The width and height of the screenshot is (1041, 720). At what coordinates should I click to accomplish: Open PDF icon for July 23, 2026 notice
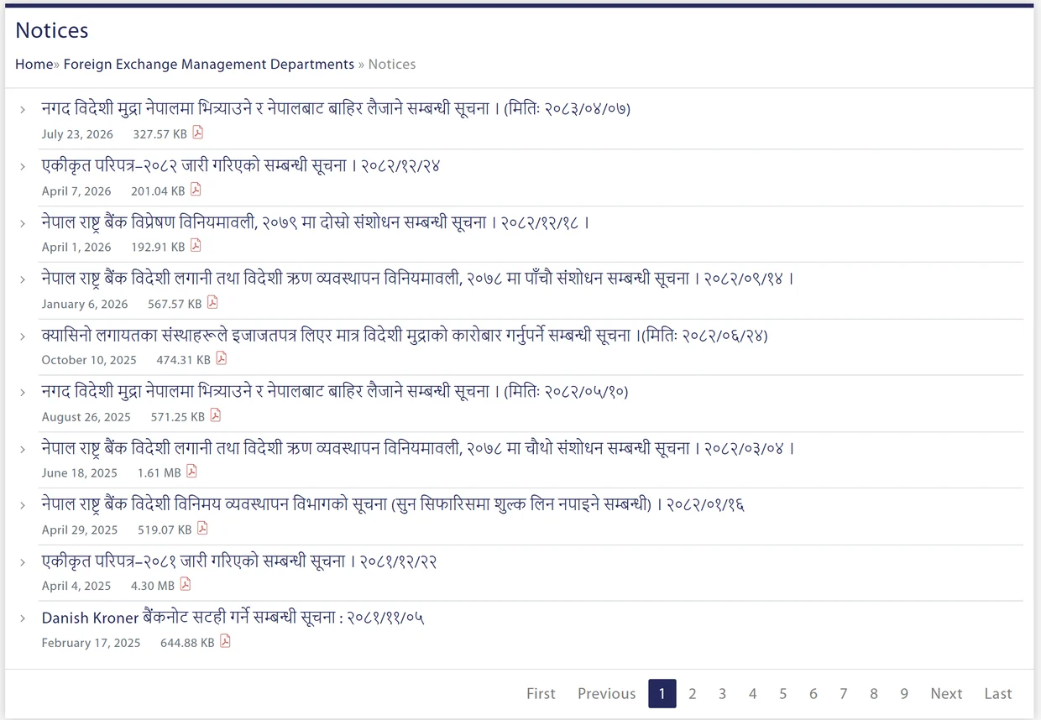[x=198, y=133]
